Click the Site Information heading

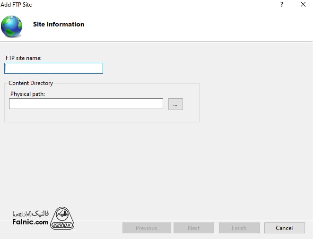coord(59,25)
